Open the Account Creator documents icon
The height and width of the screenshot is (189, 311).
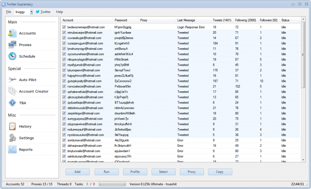tap(12, 91)
